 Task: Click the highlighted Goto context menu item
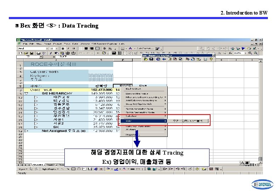click(144, 121)
